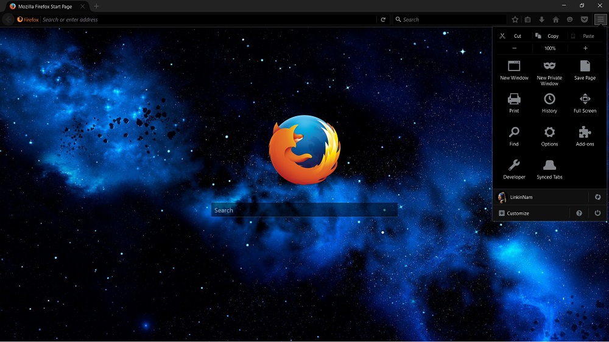
Task: Click the toolbar Search box
Action: [x=450, y=19]
